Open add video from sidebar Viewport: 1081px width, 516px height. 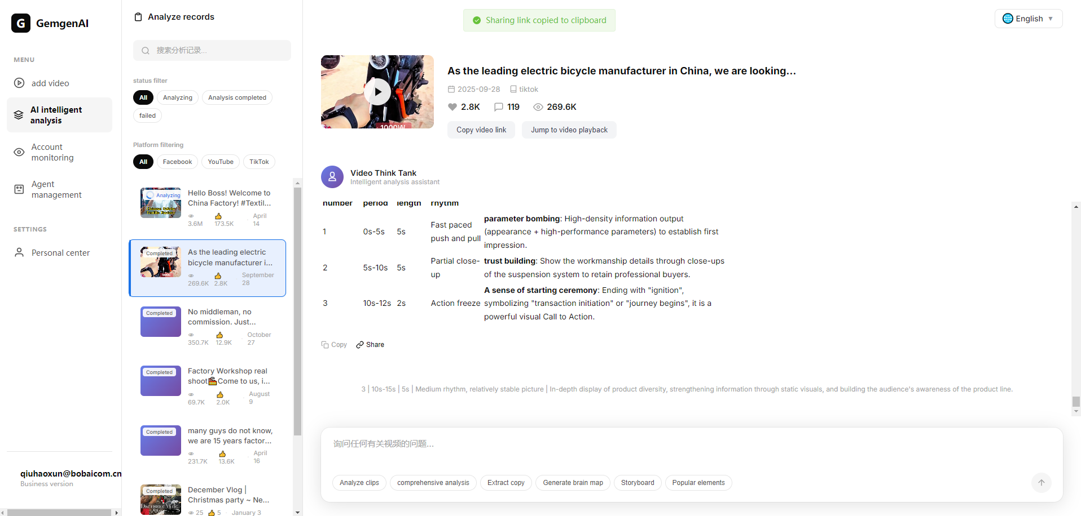[x=50, y=83]
